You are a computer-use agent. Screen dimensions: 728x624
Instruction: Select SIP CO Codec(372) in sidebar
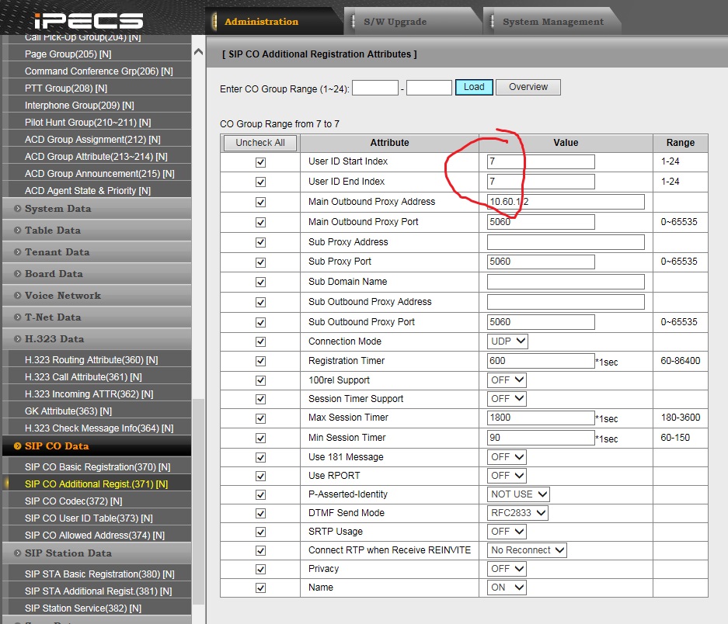(x=66, y=501)
